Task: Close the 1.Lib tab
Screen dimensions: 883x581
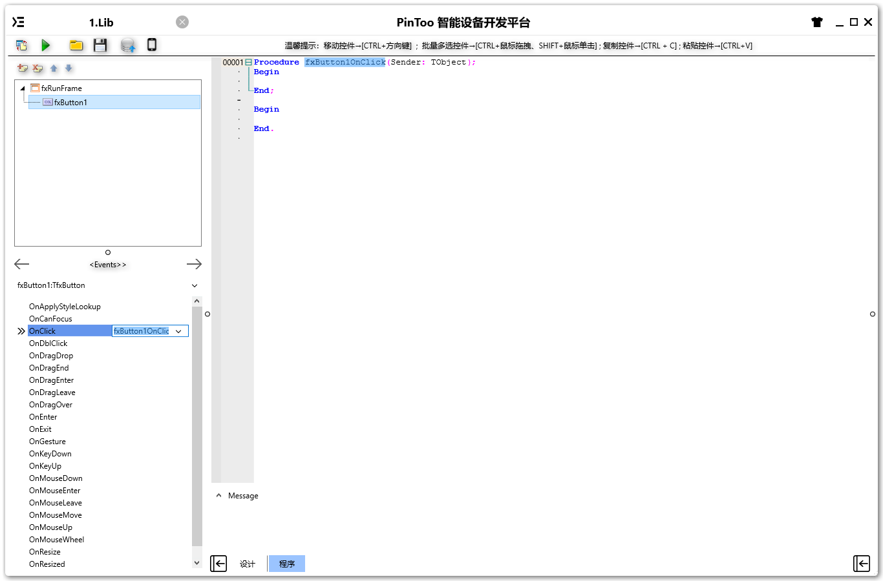Action: tap(182, 22)
